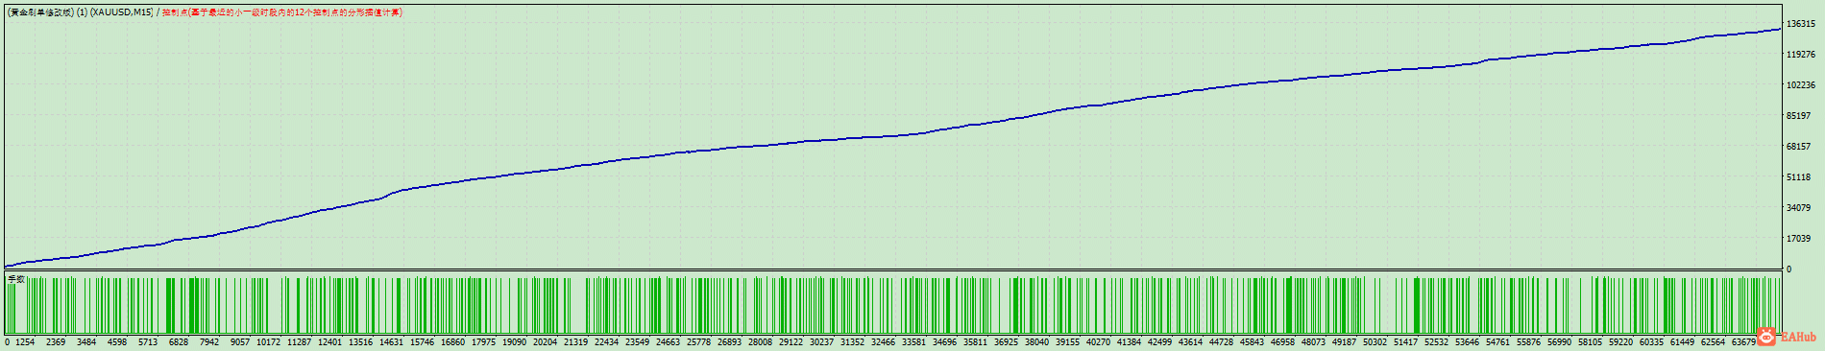Click the 68157 balance axis label
The width and height of the screenshot is (1825, 351).
pos(1798,147)
